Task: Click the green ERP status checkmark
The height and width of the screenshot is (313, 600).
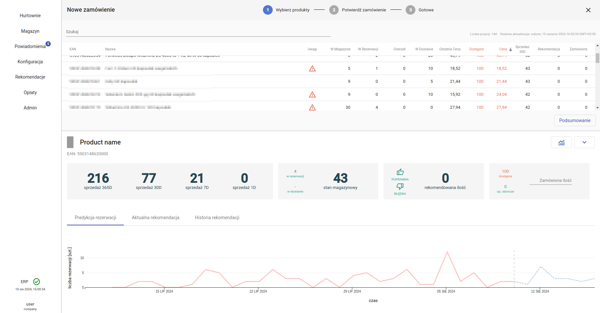Action: tap(37, 282)
